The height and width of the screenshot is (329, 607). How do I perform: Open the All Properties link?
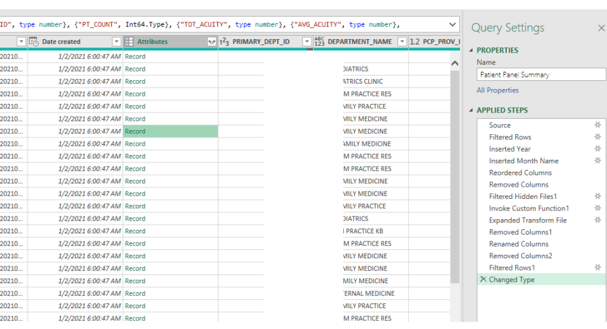498,90
